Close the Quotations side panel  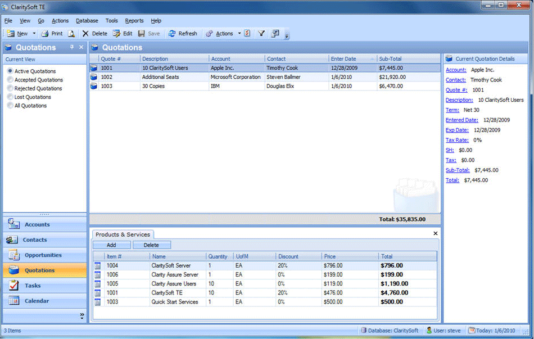[81, 47]
